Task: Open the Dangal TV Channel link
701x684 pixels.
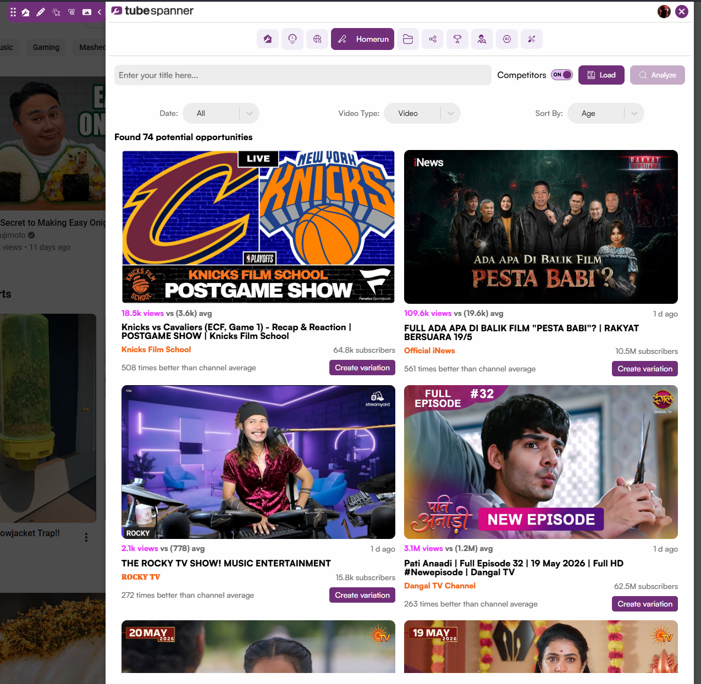Action: point(440,586)
